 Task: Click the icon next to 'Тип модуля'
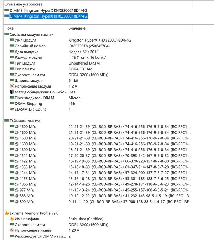tap(12, 63)
